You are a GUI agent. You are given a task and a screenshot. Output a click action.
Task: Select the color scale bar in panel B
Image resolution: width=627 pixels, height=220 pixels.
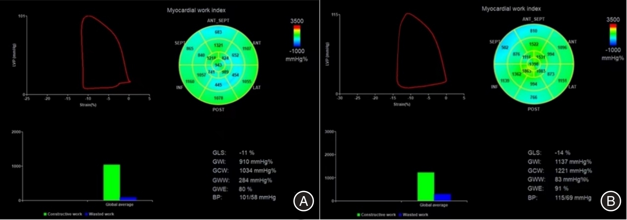613,35
